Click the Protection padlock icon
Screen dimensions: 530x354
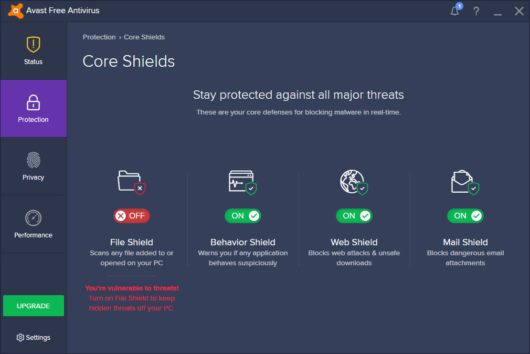click(x=33, y=103)
